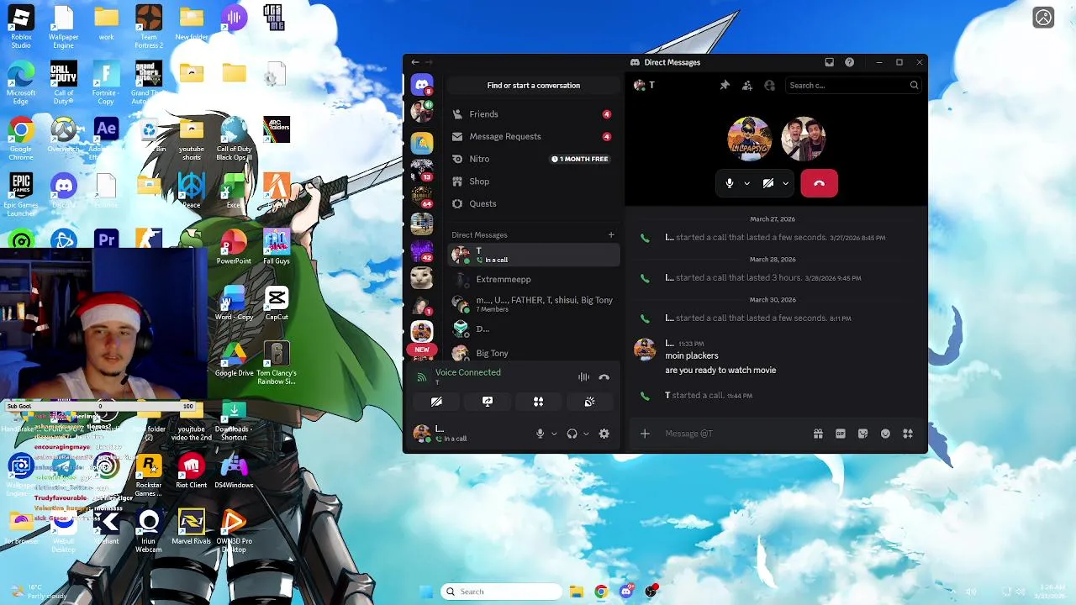
Task: Open the emoji picker
Action: [885, 434]
